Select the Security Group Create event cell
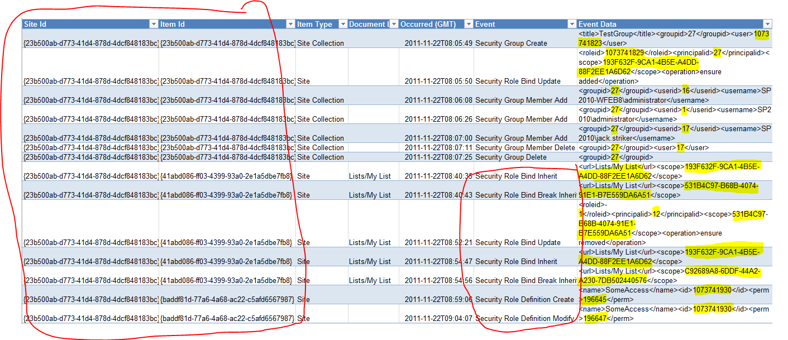The height and width of the screenshot is (340, 788). 511,43
